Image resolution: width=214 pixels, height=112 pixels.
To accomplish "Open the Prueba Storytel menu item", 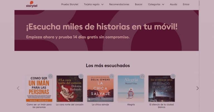I will pos(70,4).
